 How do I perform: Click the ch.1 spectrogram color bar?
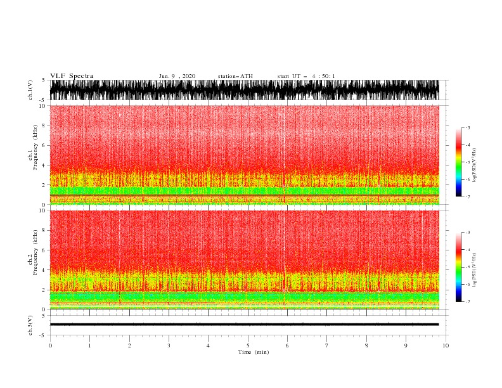458,162
